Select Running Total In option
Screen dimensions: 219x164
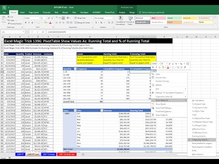coord(202,136)
